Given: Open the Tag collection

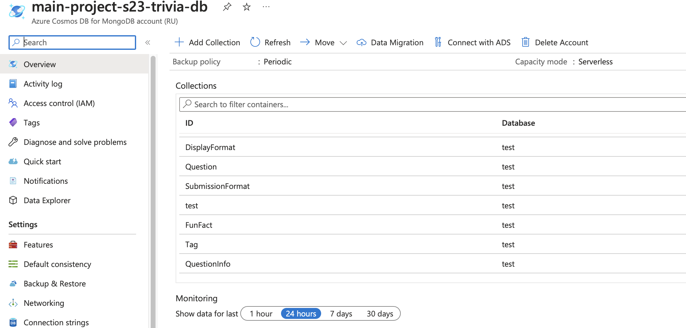Looking at the screenshot, I should (433, 244).
